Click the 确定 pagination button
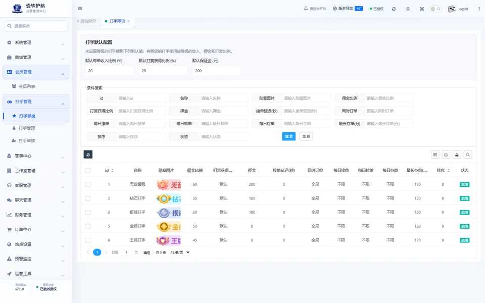The image size is (485, 303). click(x=147, y=252)
